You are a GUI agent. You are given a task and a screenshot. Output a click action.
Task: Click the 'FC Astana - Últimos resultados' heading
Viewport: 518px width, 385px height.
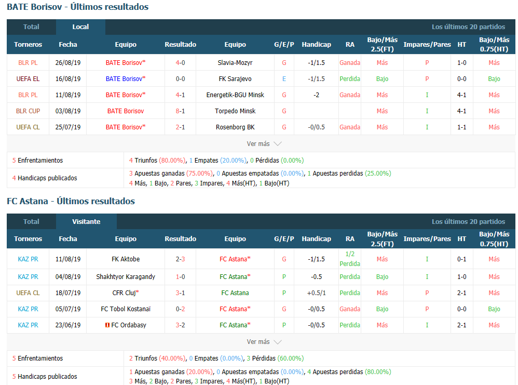71,201
